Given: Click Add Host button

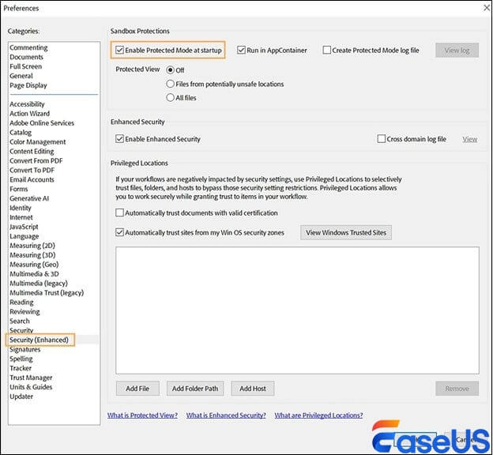Looking at the screenshot, I should tap(253, 389).
